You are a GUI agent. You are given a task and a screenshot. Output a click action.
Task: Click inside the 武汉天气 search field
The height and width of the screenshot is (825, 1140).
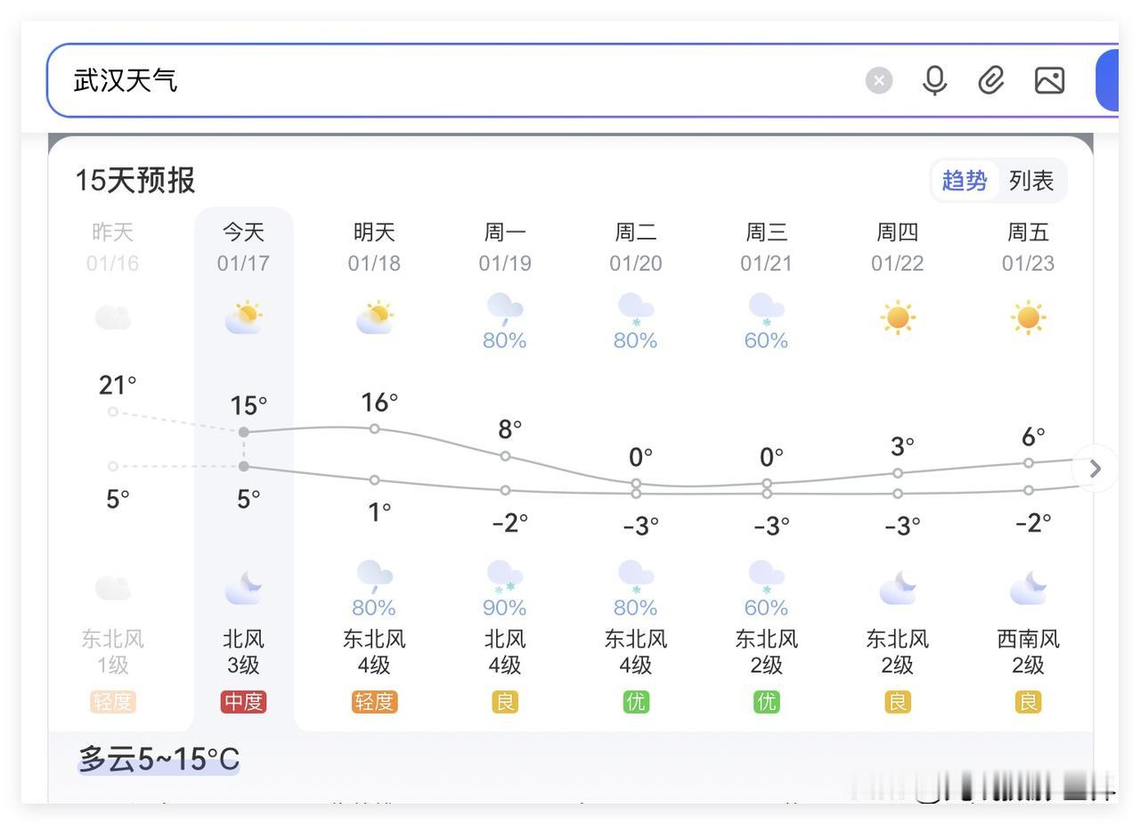(x=356, y=80)
